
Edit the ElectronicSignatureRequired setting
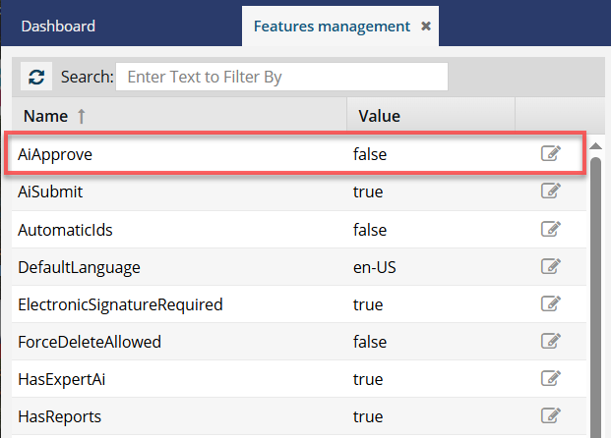(x=551, y=304)
